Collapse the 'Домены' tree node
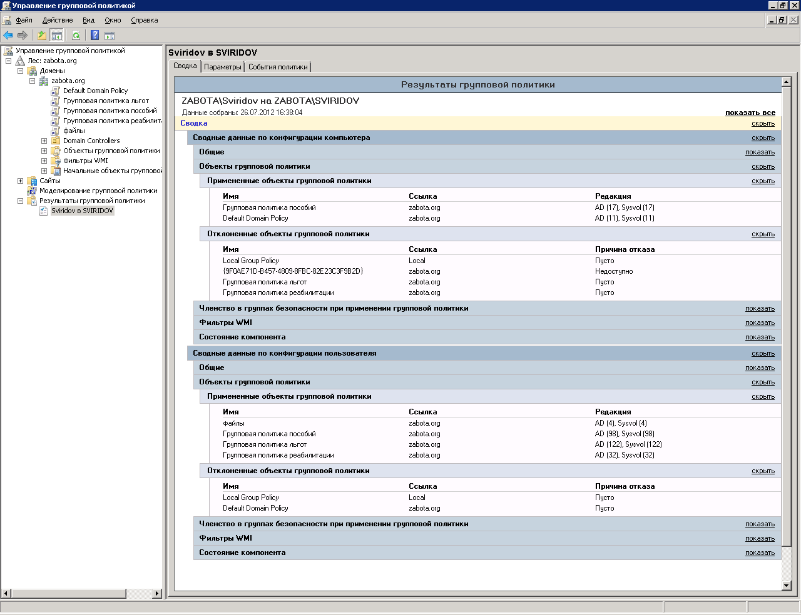Image resolution: width=801 pixels, height=615 pixels. click(20, 71)
